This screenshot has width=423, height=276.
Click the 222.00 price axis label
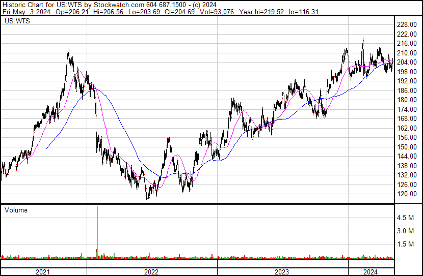tap(407, 34)
